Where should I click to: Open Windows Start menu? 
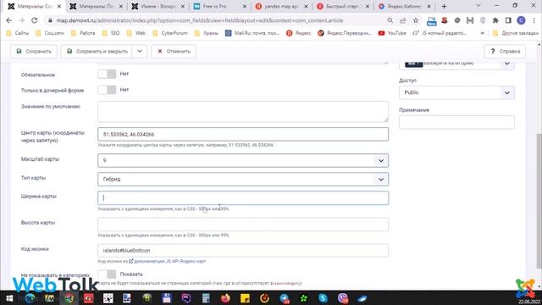click(x=9, y=298)
